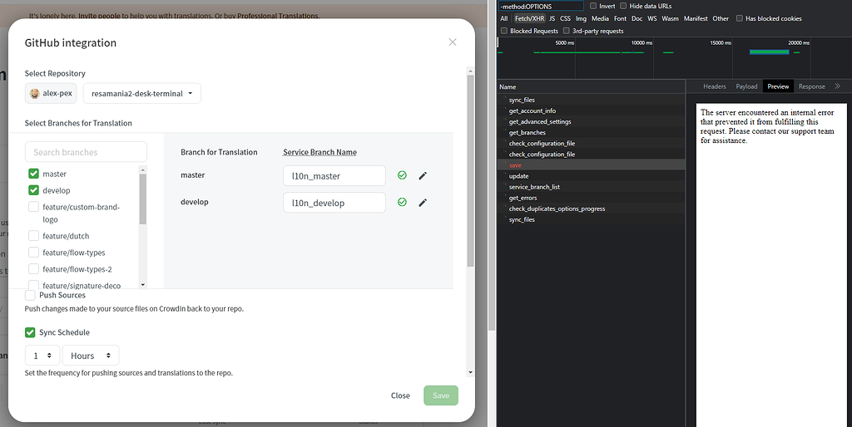Viewport: 852px width, 427px height.
Task: Close the GitHub integration dialog with X
Action: (x=452, y=42)
